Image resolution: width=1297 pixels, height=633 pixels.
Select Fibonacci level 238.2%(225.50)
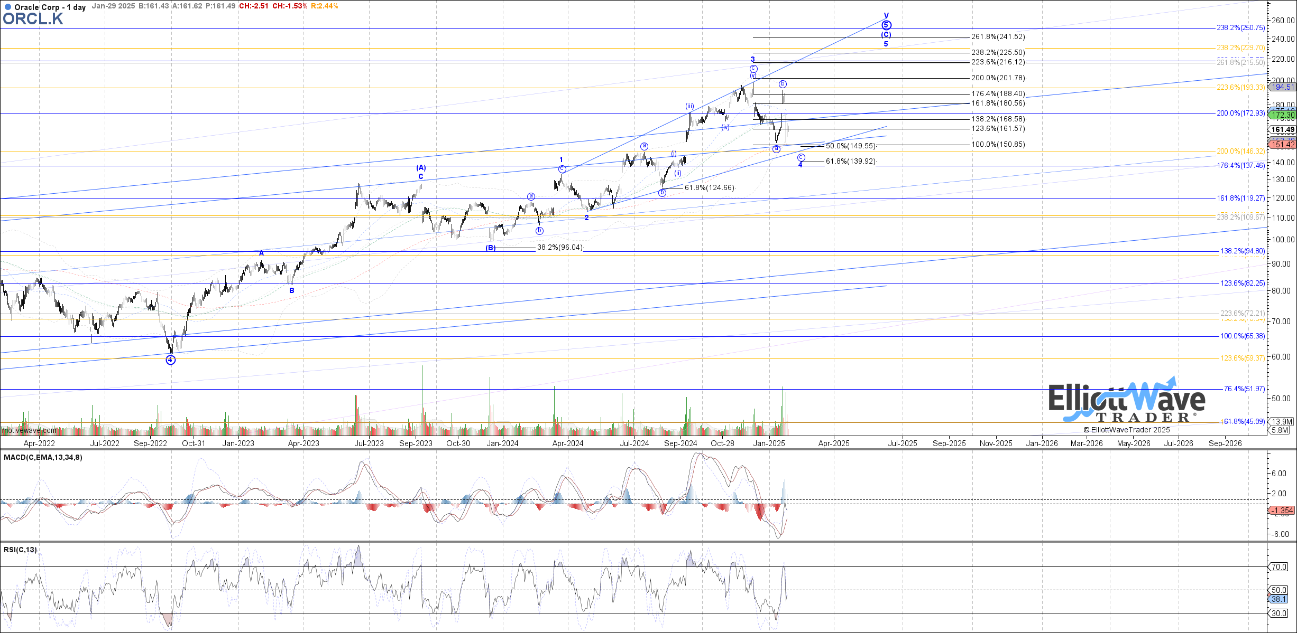pos(998,53)
